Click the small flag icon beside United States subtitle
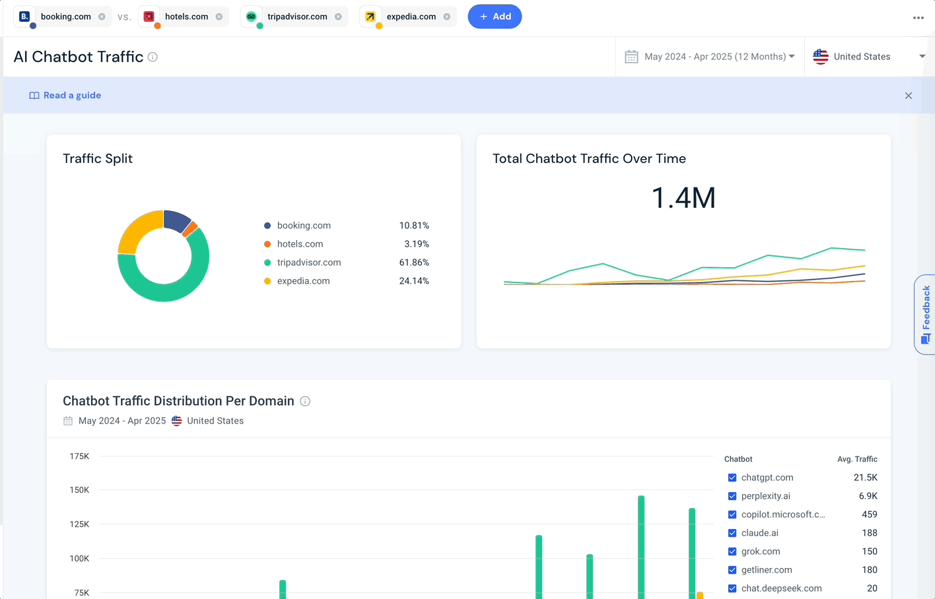The width and height of the screenshot is (935, 599). [x=177, y=421]
